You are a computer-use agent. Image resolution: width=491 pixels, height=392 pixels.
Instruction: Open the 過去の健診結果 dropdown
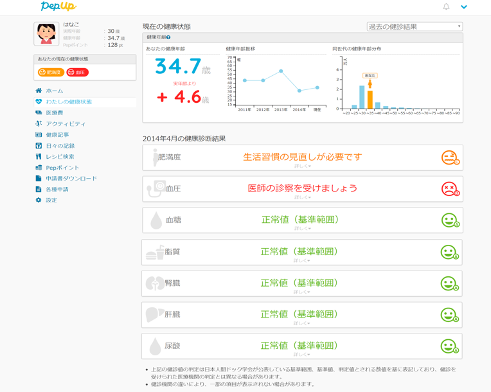point(415,26)
